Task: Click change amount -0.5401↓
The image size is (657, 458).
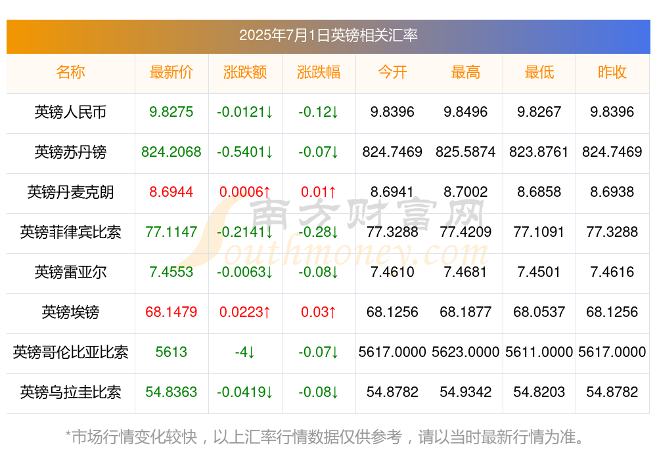Action: (244, 152)
